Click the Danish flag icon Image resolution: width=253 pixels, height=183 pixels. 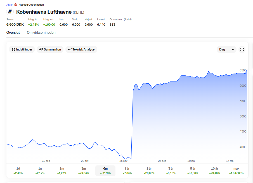pos(16,5)
